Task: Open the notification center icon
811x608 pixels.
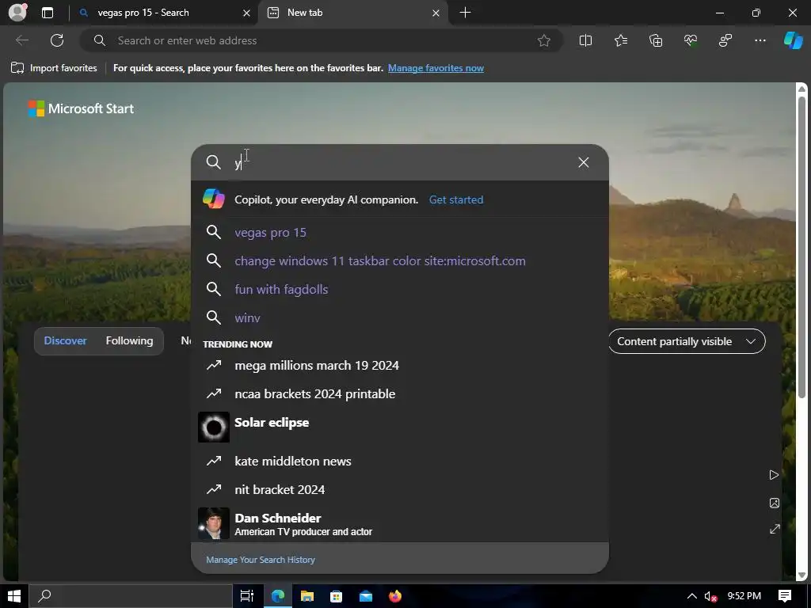Action: pos(785,596)
